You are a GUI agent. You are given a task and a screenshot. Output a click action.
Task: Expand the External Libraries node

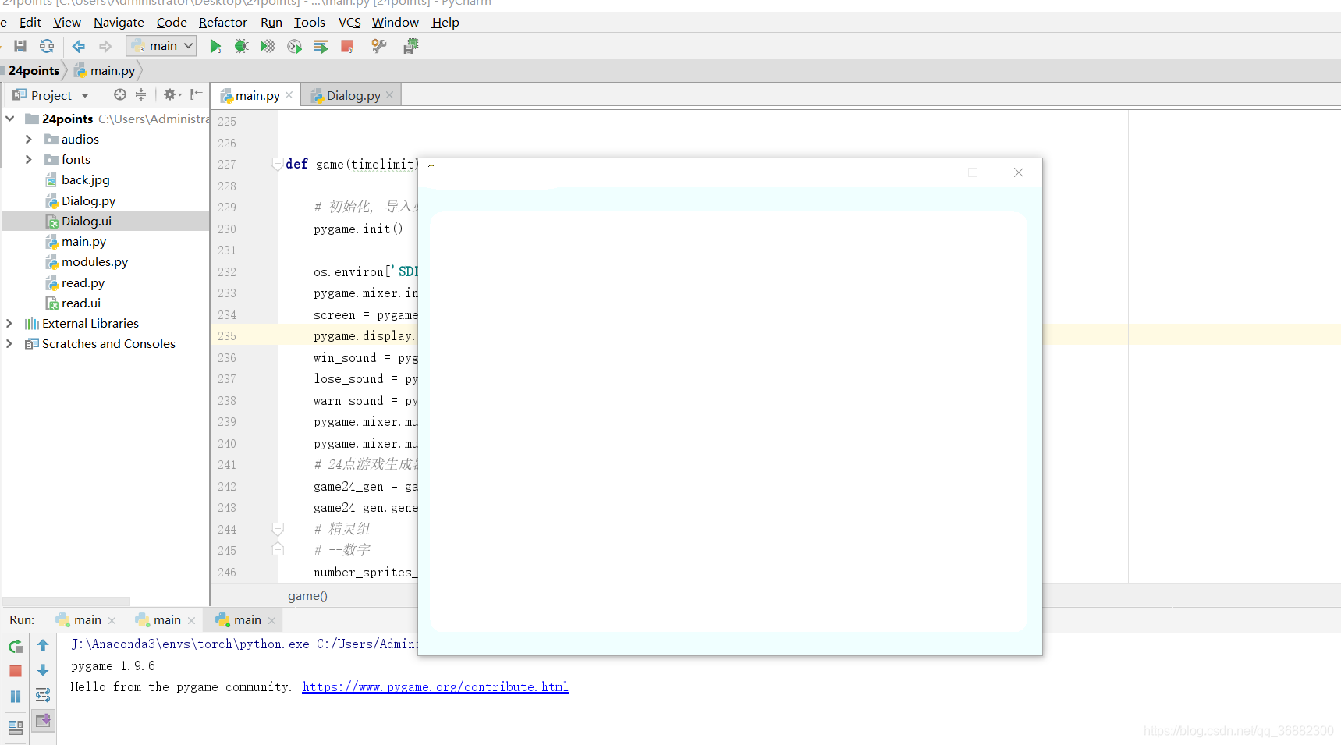(x=9, y=323)
